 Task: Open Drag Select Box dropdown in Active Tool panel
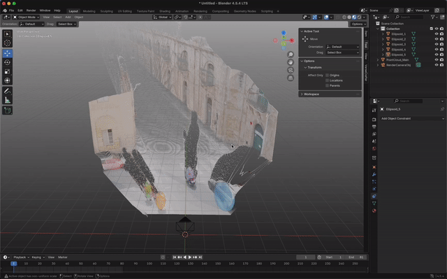(342, 52)
